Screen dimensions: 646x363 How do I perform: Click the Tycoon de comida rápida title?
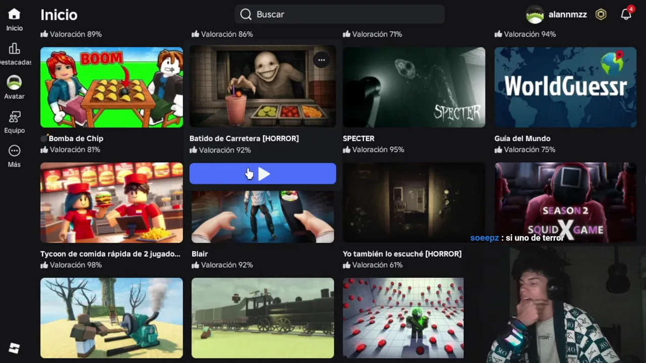tap(110, 254)
